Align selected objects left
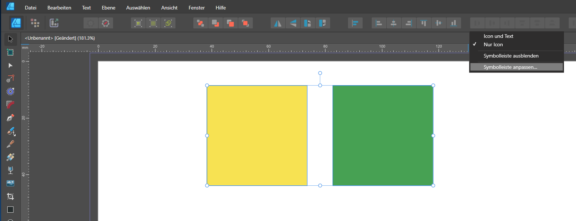 pyautogui.click(x=379, y=23)
